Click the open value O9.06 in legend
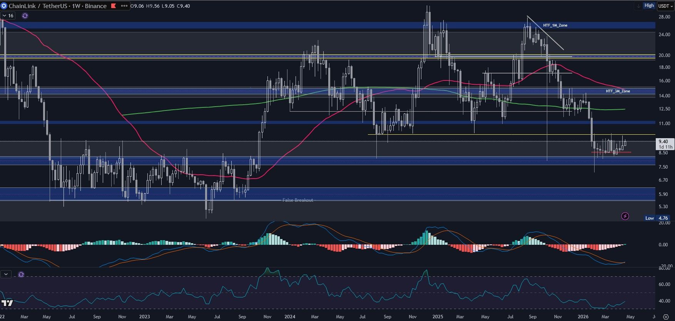 137,6
